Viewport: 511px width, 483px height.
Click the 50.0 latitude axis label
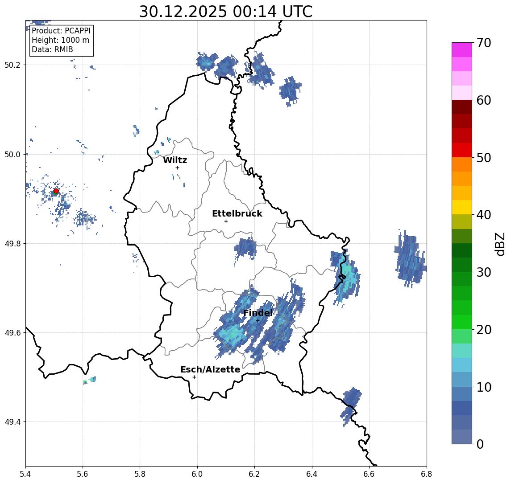point(12,154)
